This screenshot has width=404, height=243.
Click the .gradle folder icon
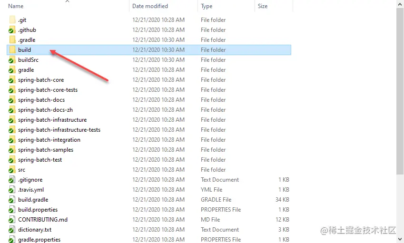pos(12,40)
